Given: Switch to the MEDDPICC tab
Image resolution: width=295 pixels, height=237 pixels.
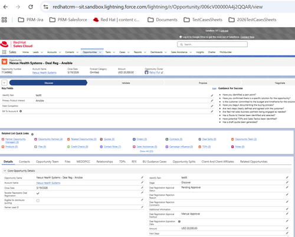Looking at the screenshot, I should [83, 162].
